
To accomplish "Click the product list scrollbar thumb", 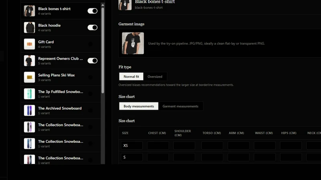I will coord(103,50).
